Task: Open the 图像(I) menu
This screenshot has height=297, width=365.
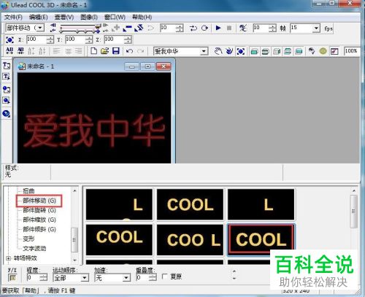Action: [89, 17]
